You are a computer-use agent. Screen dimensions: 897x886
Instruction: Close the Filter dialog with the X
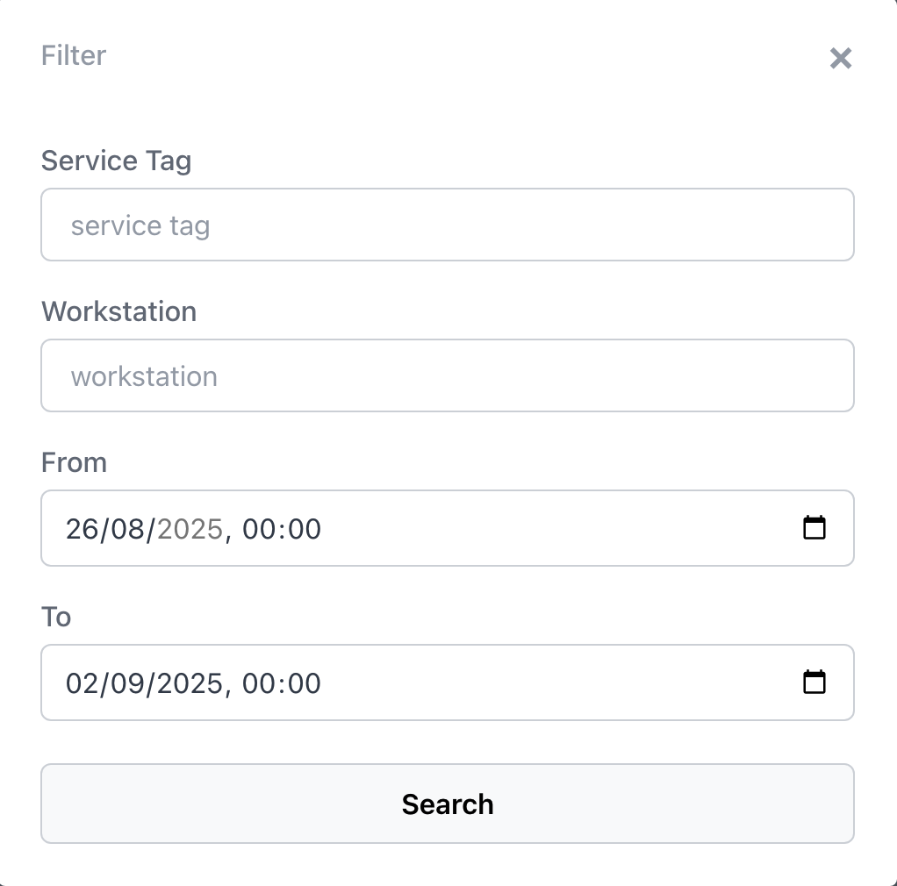tap(840, 59)
